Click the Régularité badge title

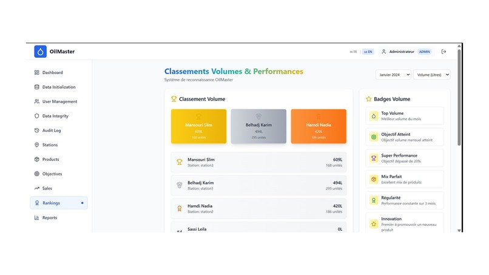[391, 197]
